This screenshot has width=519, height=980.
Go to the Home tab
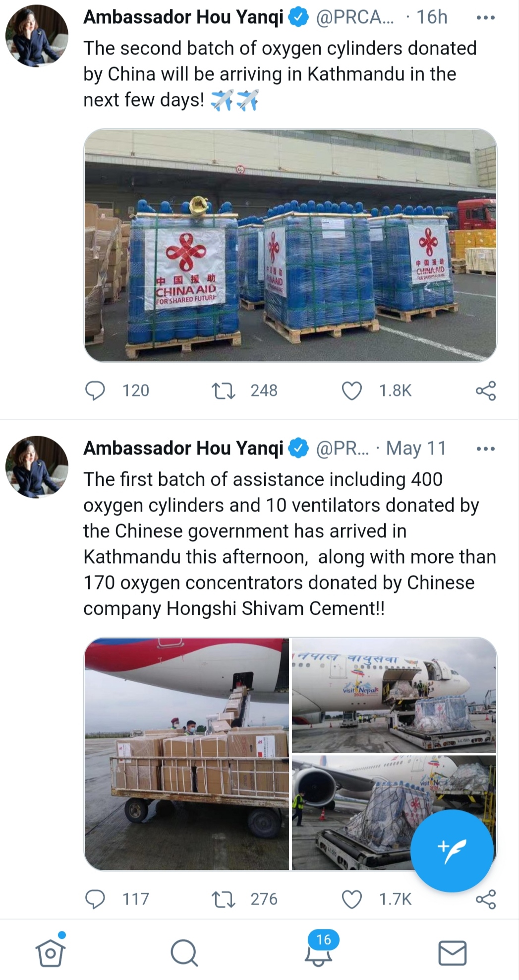click(51, 953)
